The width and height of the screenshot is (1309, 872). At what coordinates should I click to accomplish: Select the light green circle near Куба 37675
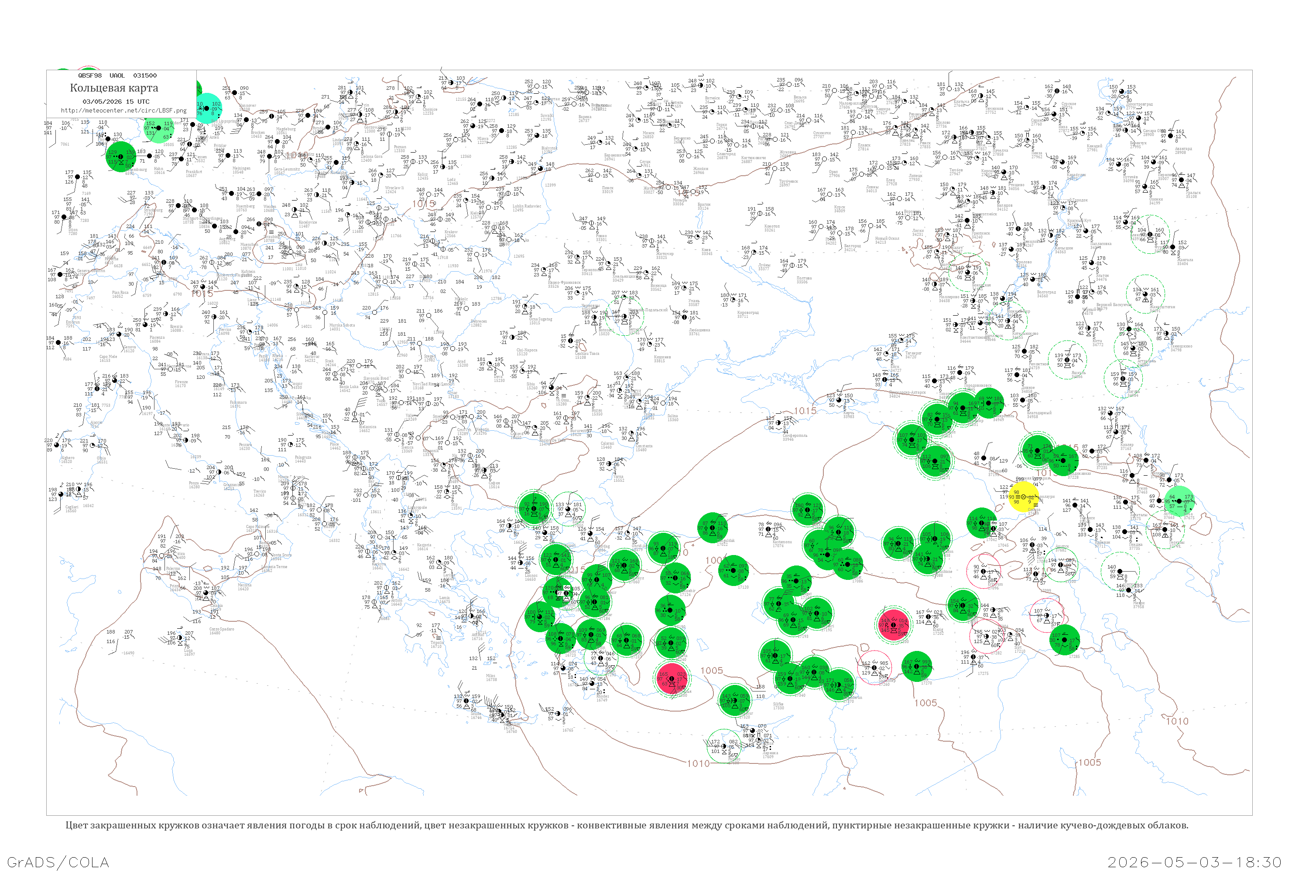tap(1179, 501)
